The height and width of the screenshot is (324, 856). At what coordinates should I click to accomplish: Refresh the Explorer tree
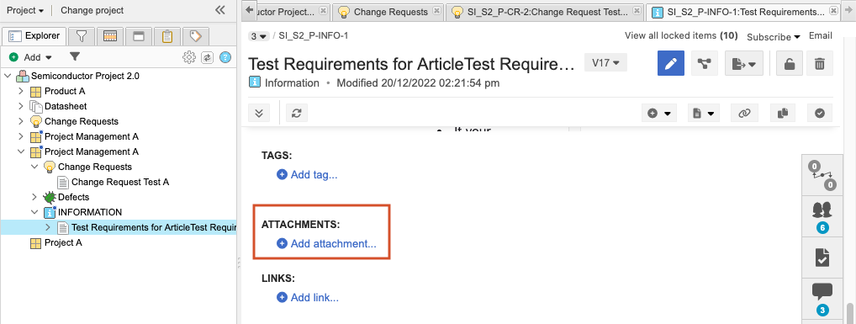[x=207, y=57]
